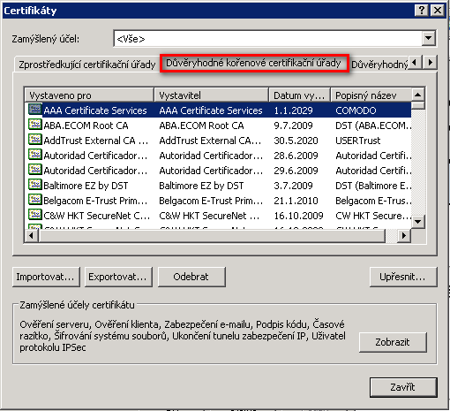
Task: Click the date 29.6.2009 cell
Action: point(296,171)
